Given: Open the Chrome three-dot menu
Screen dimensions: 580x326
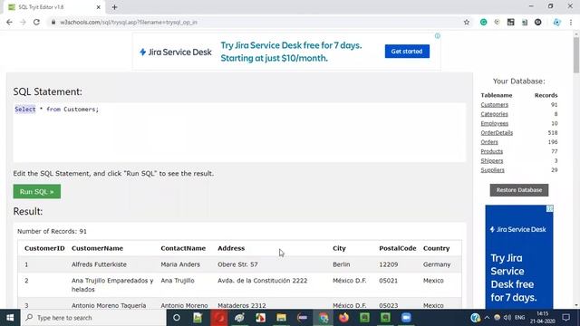Looking at the screenshot, I should pyautogui.click(x=571, y=22).
